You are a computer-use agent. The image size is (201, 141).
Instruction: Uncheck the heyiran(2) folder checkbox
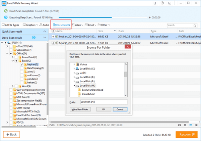22,64
